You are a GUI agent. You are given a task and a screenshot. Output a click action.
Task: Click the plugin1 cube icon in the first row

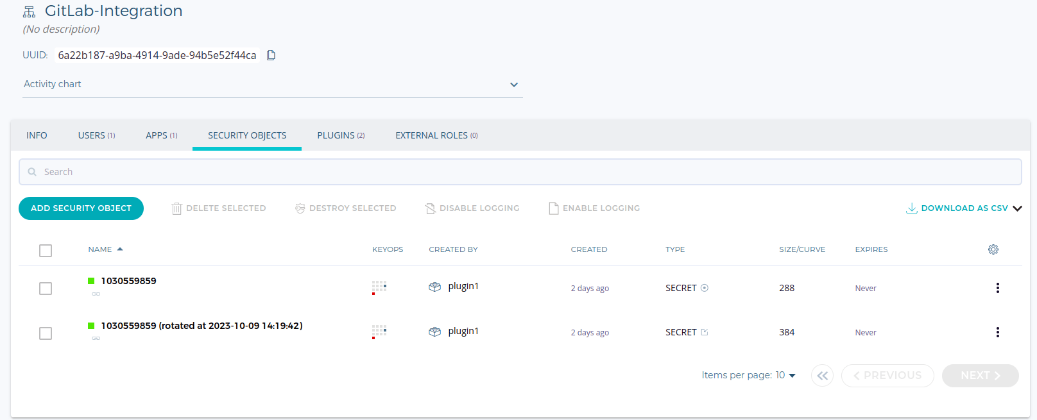[x=435, y=287]
